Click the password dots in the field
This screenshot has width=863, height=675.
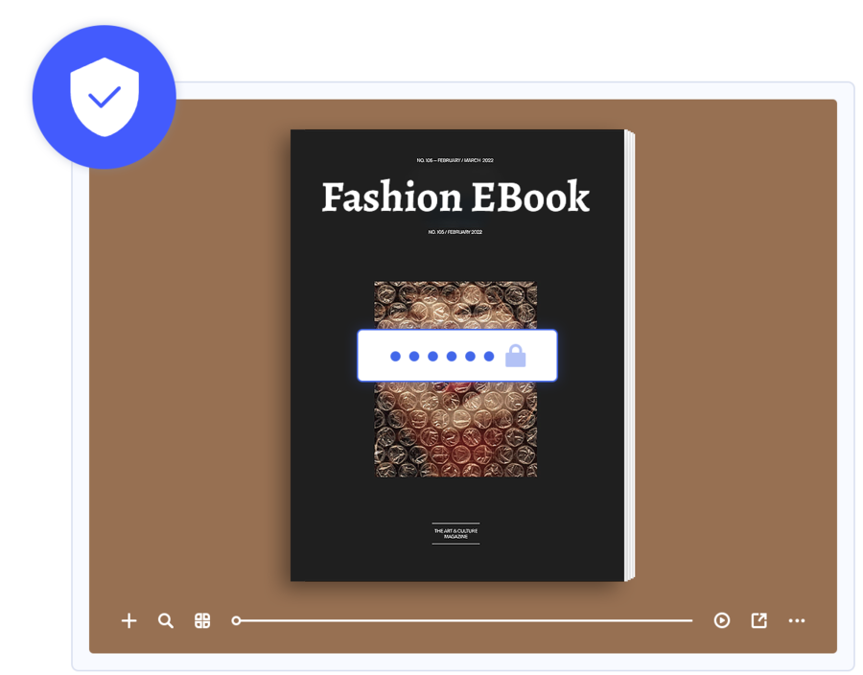pyautogui.click(x=442, y=356)
